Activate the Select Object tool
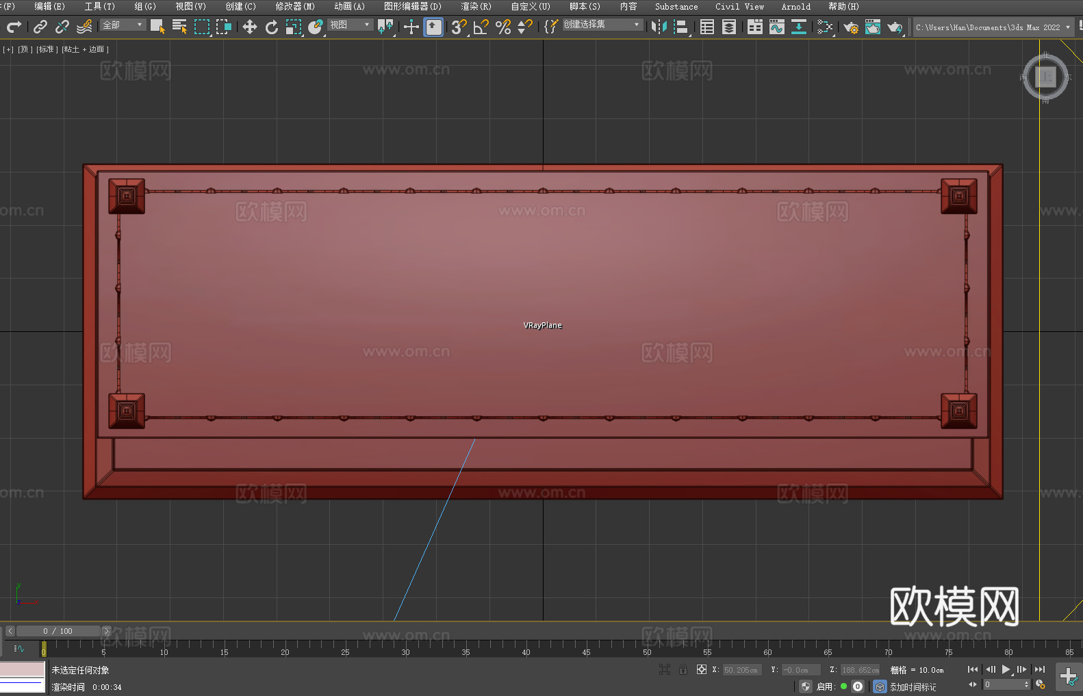This screenshot has width=1083, height=696. pos(157,27)
